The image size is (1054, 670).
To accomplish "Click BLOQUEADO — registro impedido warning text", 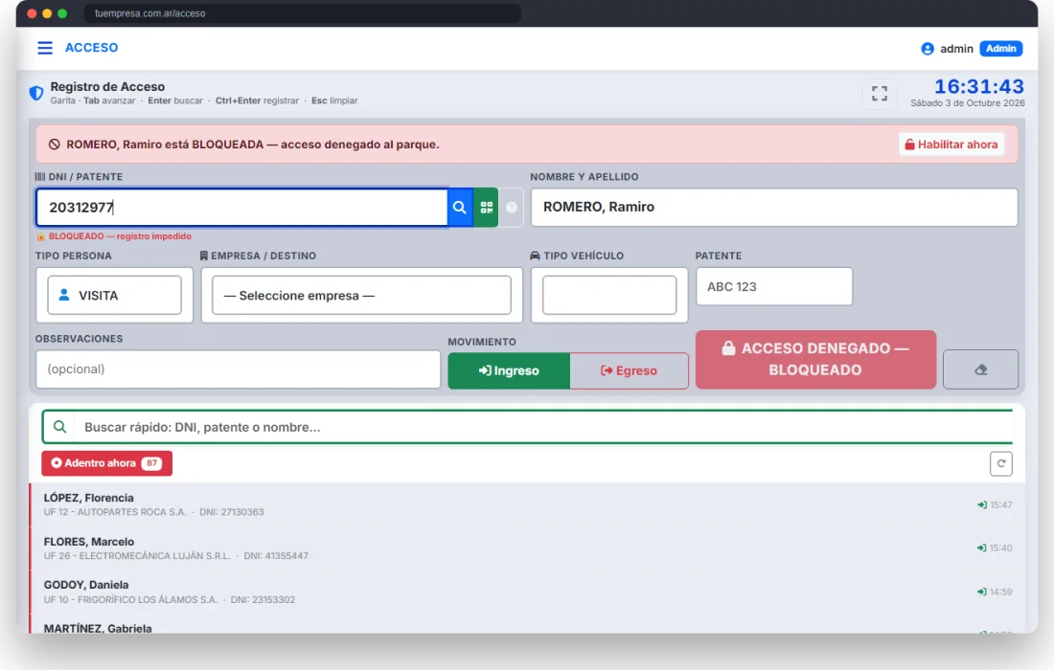I will click(x=120, y=236).
